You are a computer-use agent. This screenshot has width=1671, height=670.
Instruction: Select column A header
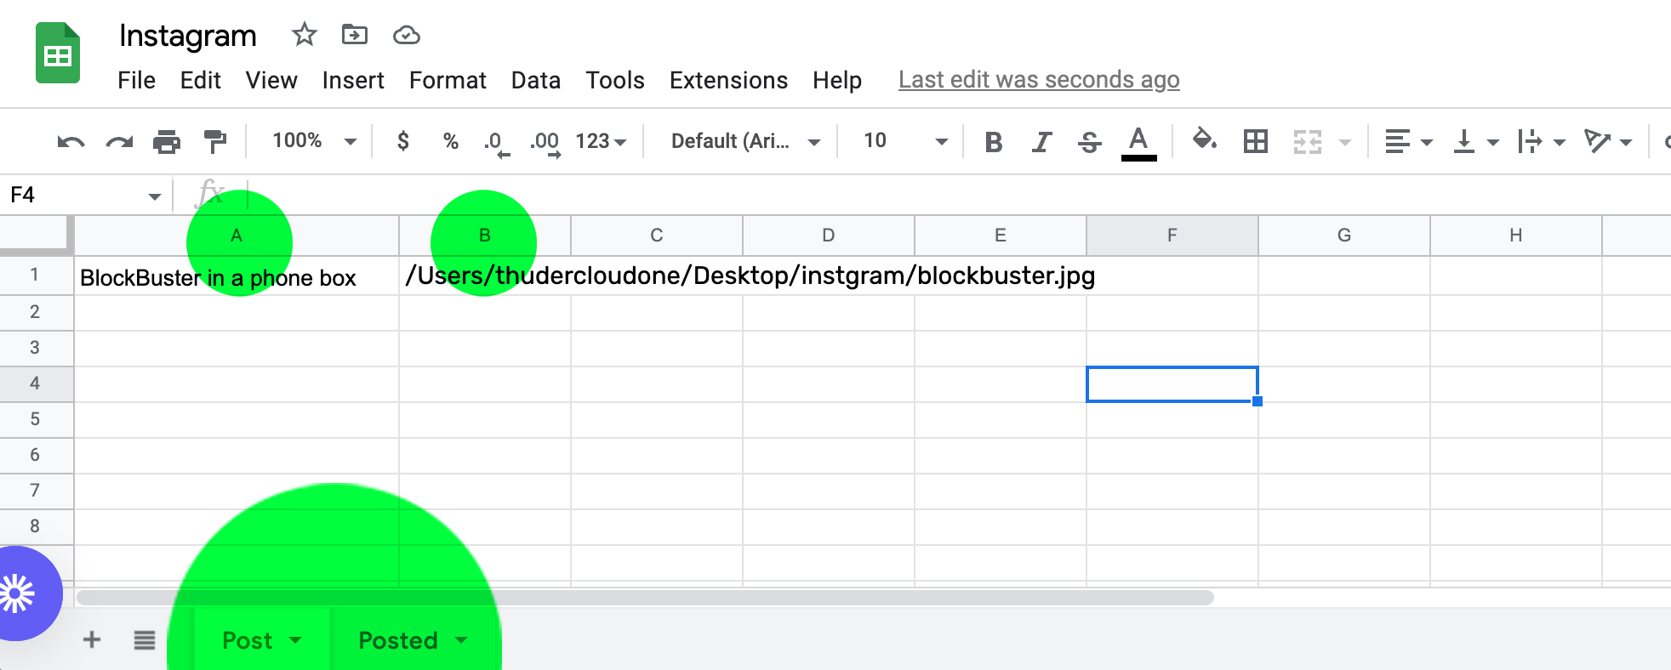point(237,236)
